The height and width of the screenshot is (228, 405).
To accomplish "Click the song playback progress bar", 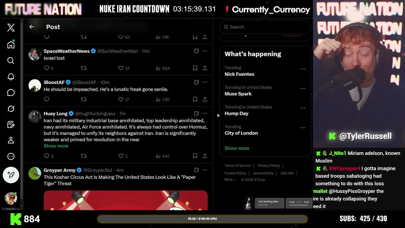I will pyautogui.click(x=299, y=205).
